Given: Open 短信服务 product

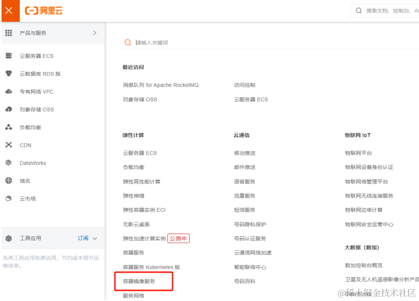Looking at the screenshot, I should point(245,210).
